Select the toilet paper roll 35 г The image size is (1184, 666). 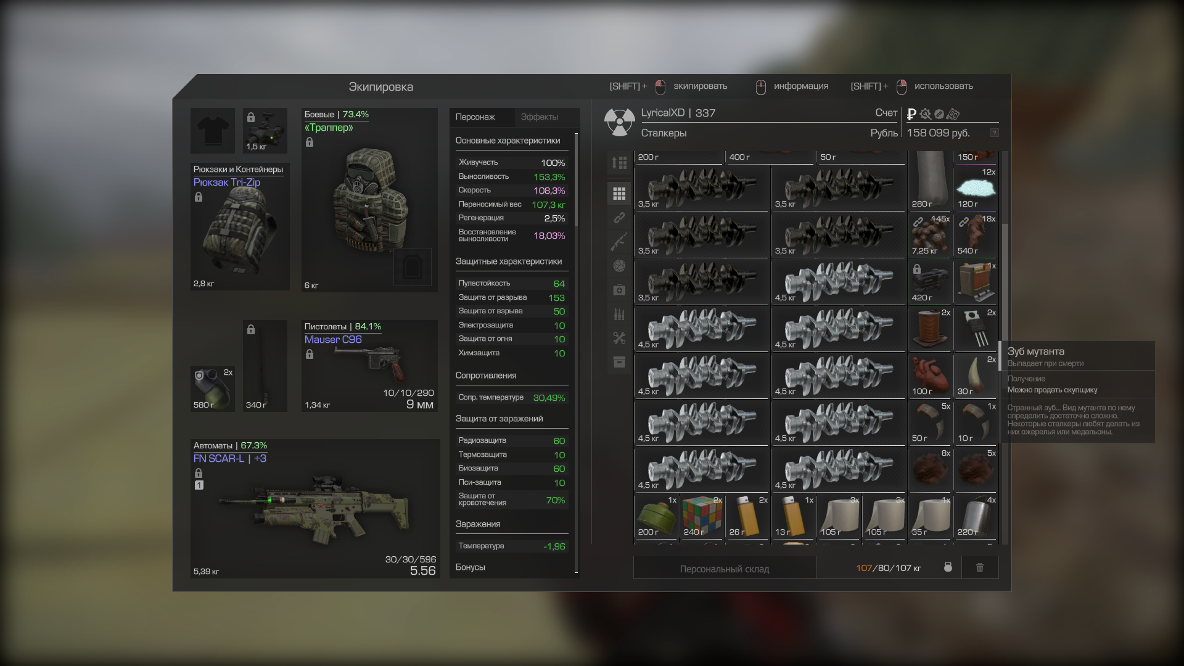point(930,517)
